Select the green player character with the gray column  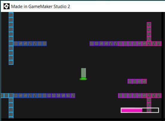[x=83, y=74]
